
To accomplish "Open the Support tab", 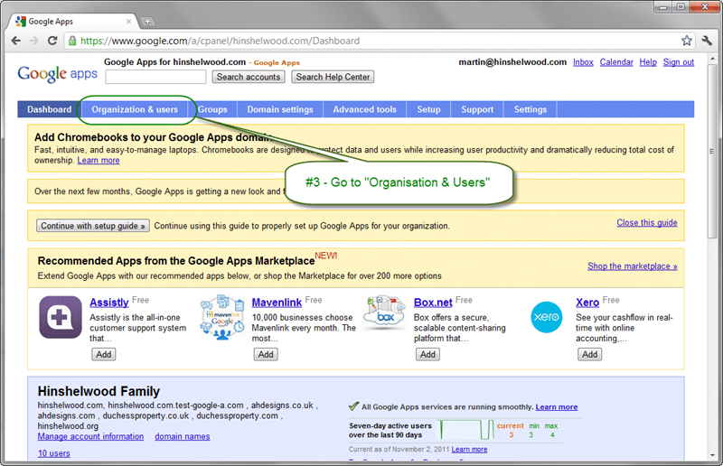I will point(477,109).
